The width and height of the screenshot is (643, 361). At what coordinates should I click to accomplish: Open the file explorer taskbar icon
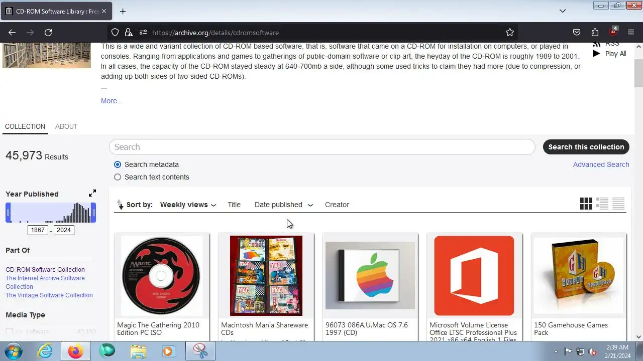138,351
